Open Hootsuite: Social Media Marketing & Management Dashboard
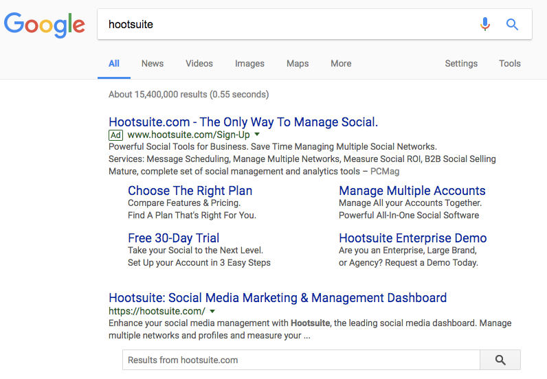The image size is (547, 379). (x=278, y=298)
